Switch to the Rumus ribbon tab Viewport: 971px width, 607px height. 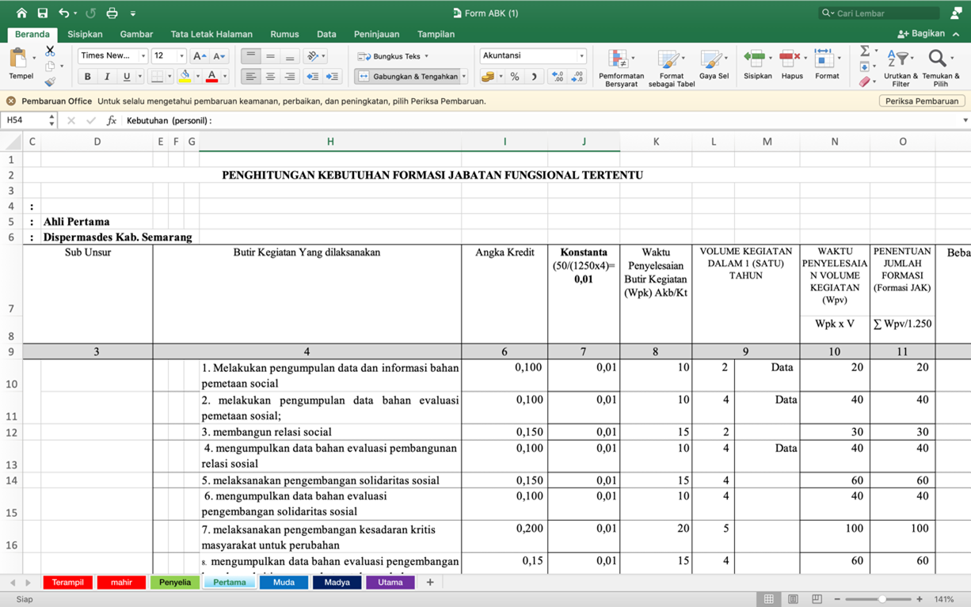click(284, 34)
